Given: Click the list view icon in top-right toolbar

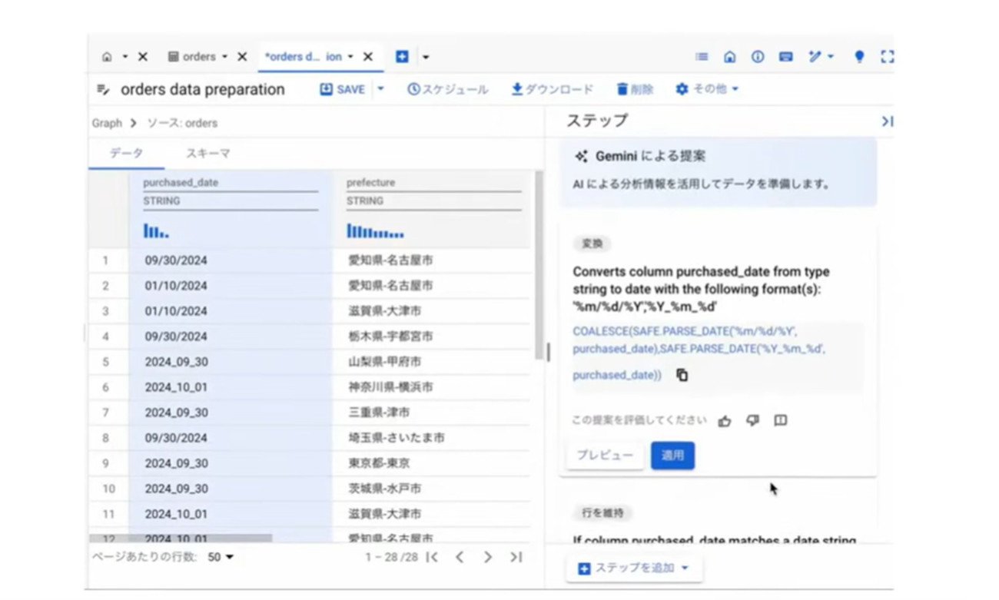Looking at the screenshot, I should coord(702,57).
